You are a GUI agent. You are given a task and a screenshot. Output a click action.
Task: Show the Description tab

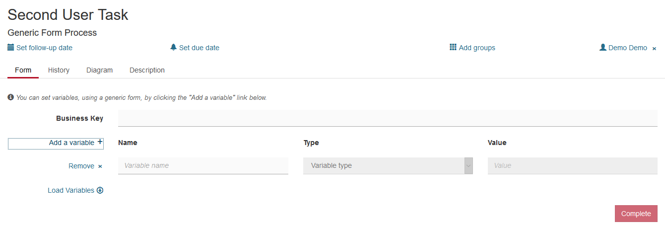point(147,70)
